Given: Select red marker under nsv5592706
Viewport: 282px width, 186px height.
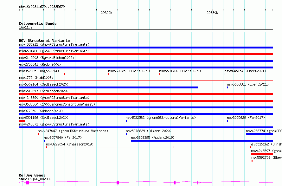Looking at the screenshot, I should 252,161.
